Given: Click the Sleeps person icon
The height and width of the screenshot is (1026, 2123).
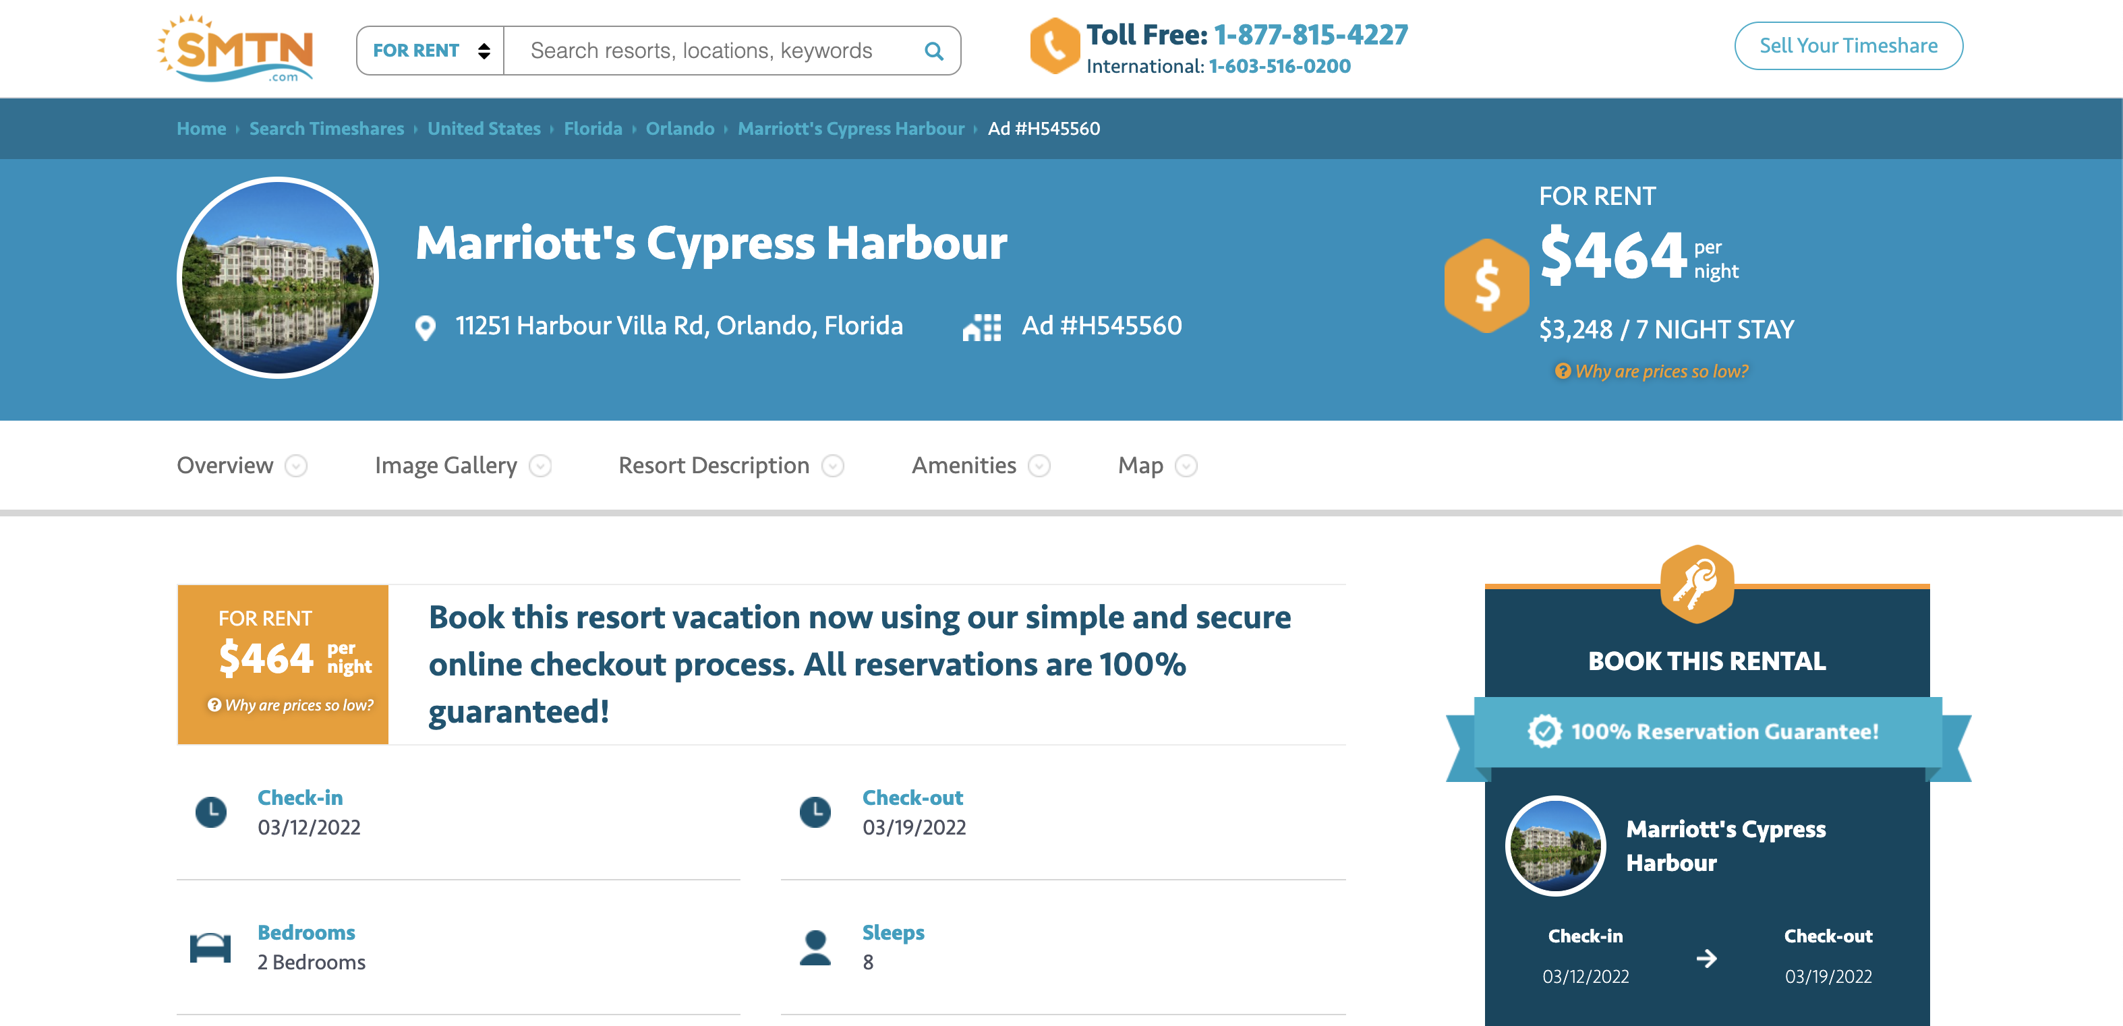Looking at the screenshot, I should [815, 948].
